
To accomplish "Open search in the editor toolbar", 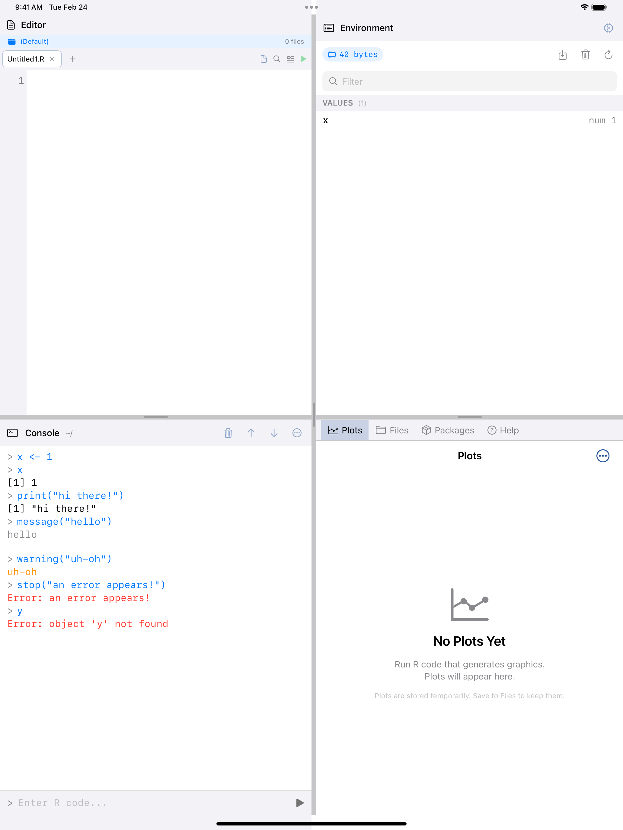I will [277, 59].
